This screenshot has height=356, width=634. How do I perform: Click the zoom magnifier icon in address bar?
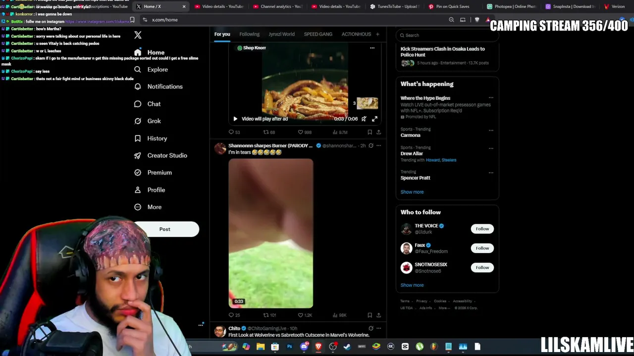451,20
